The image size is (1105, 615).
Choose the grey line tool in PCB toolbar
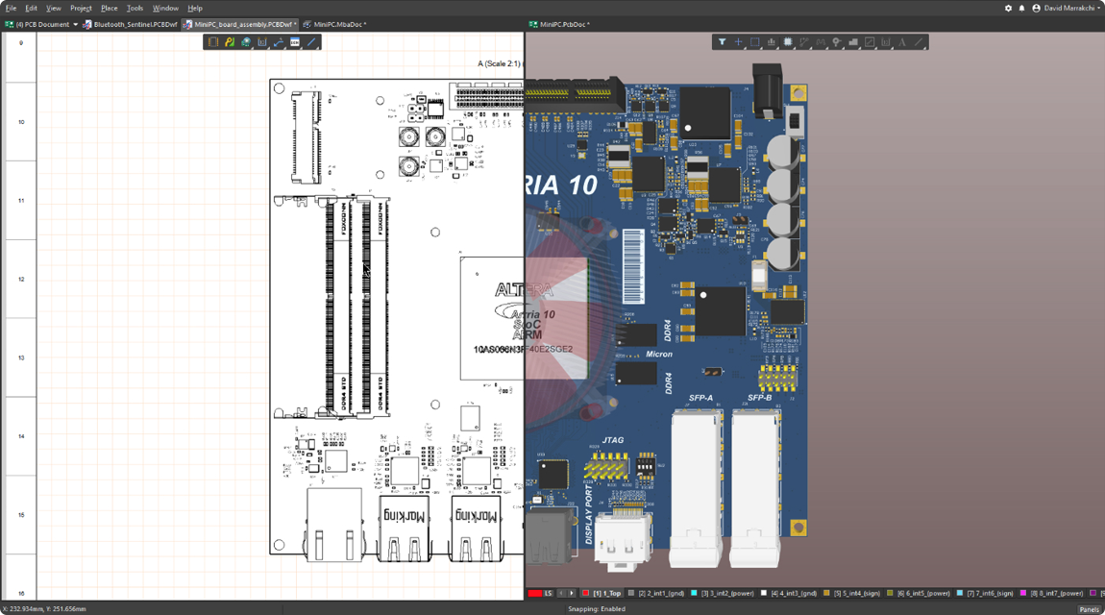[919, 42]
